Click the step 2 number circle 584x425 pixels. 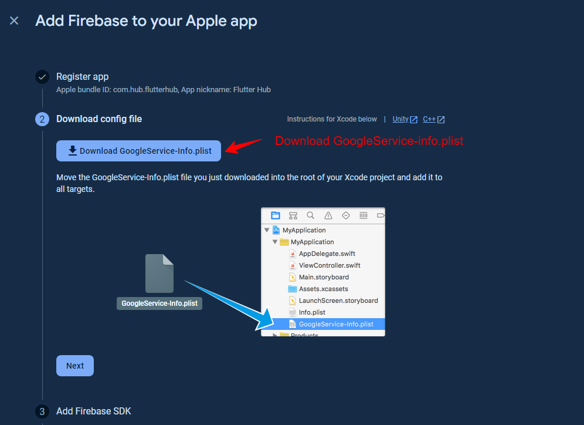coord(42,119)
